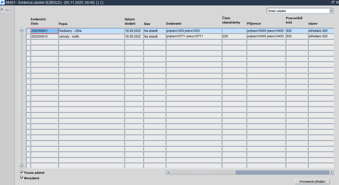Click the Pracoviště kód column header
The image size is (339, 185).
pos(294,20)
